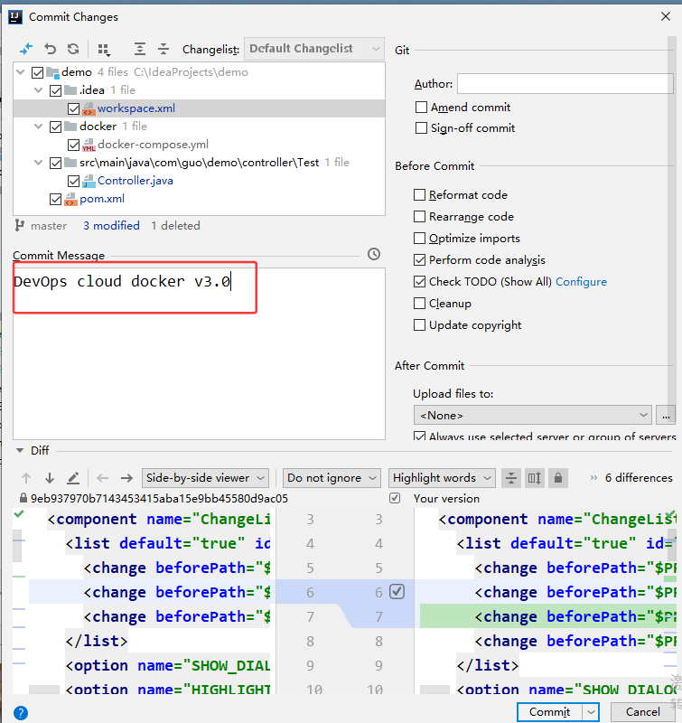Viewport: 682px width, 723px height.
Task: Click the Author input field
Action: (x=565, y=83)
